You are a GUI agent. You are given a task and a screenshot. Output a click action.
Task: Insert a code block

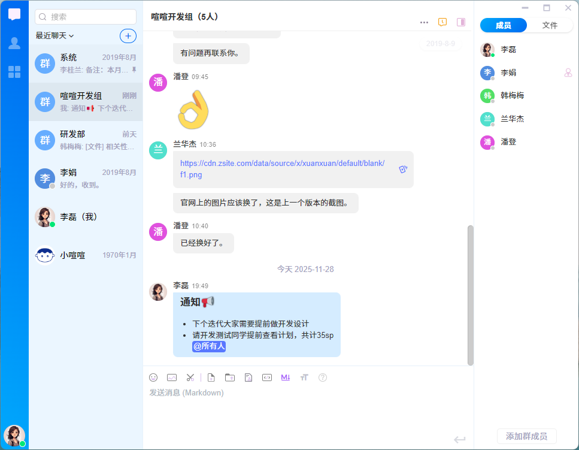click(267, 377)
